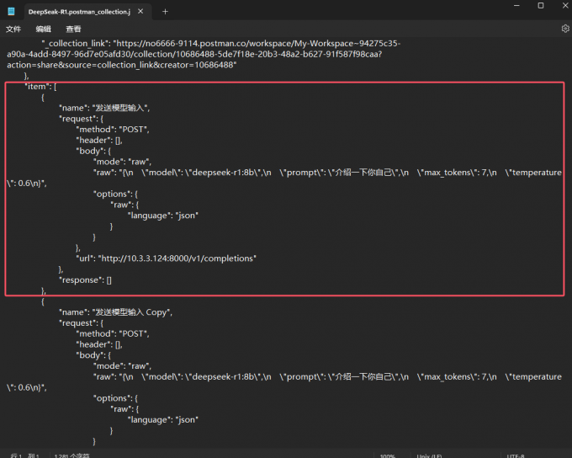Click the Notepad app icon in title bar
The image size is (572, 458).
(x=11, y=11)
